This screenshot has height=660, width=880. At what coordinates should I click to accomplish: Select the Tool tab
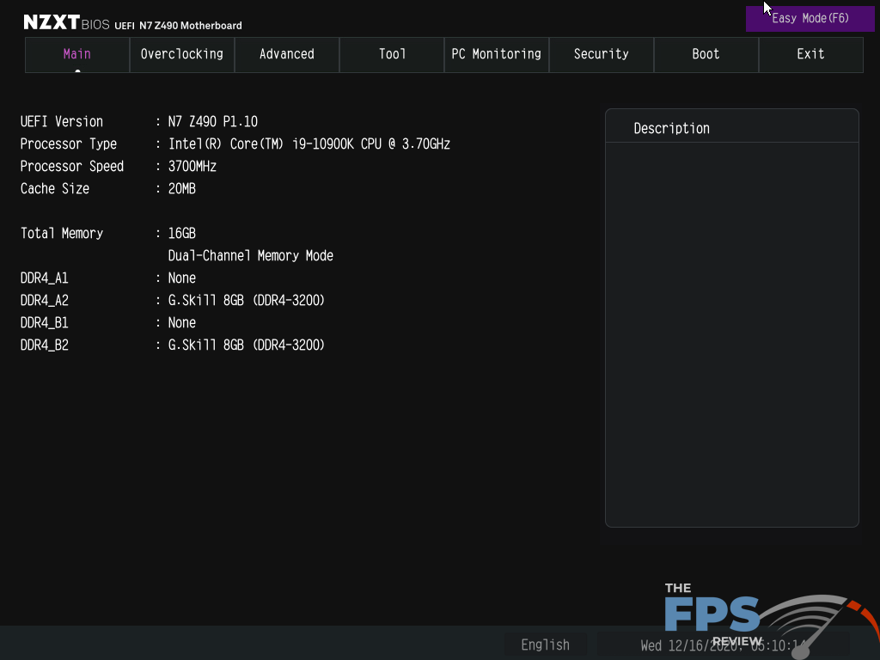[x=392, y=54]
